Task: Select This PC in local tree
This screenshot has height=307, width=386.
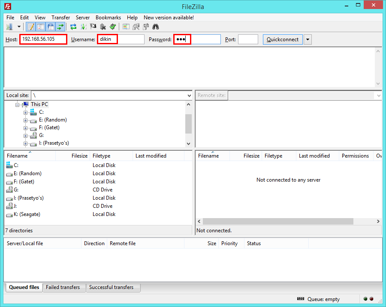Action: click(x=39, y=104)
